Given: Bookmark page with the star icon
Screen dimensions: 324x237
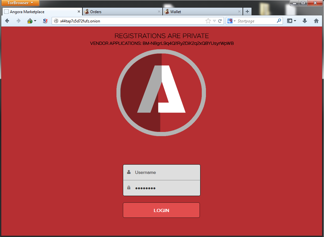Looking at the screenshot, I should point(208,21).
